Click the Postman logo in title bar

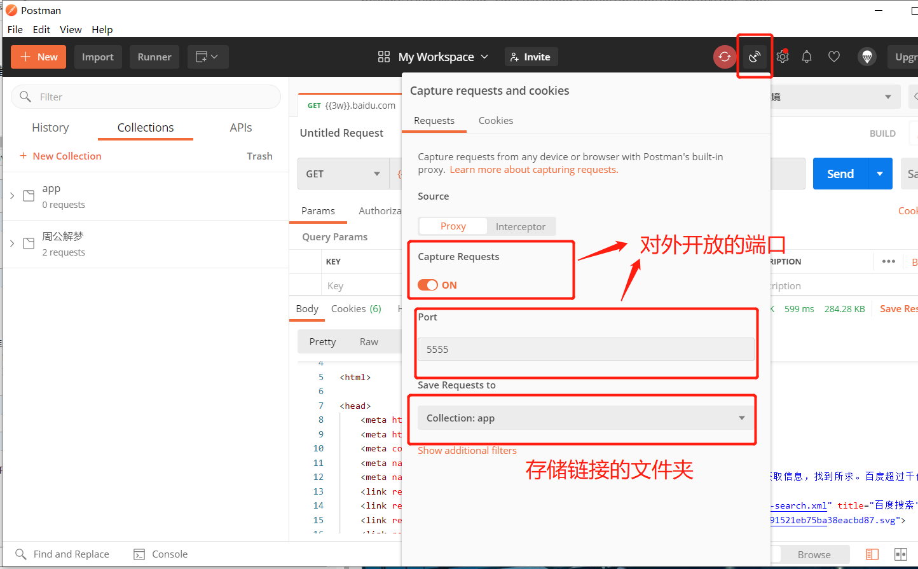[x=11, y=10]
